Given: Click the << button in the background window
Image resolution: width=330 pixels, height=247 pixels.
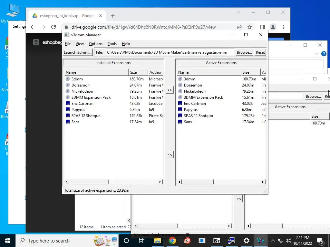Looking at the screenshot, I should [x=239, y=199].
